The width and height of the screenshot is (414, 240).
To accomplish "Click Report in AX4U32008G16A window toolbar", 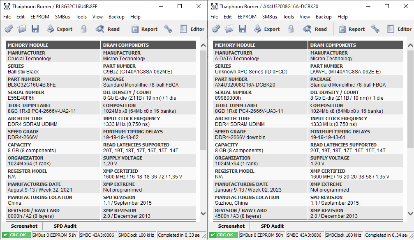I will pos(352,29).
